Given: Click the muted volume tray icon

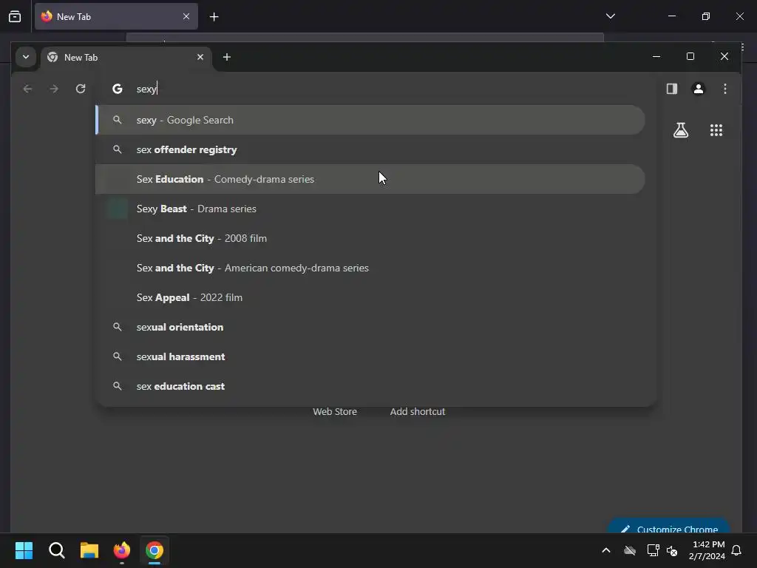Looking at the screenshot, I should pos(671,550).
